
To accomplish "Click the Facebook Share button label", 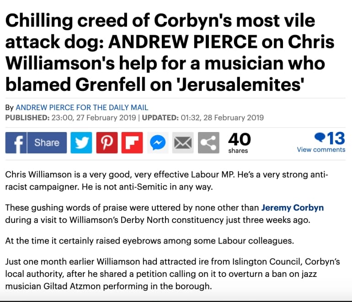I will click(47, 143).
